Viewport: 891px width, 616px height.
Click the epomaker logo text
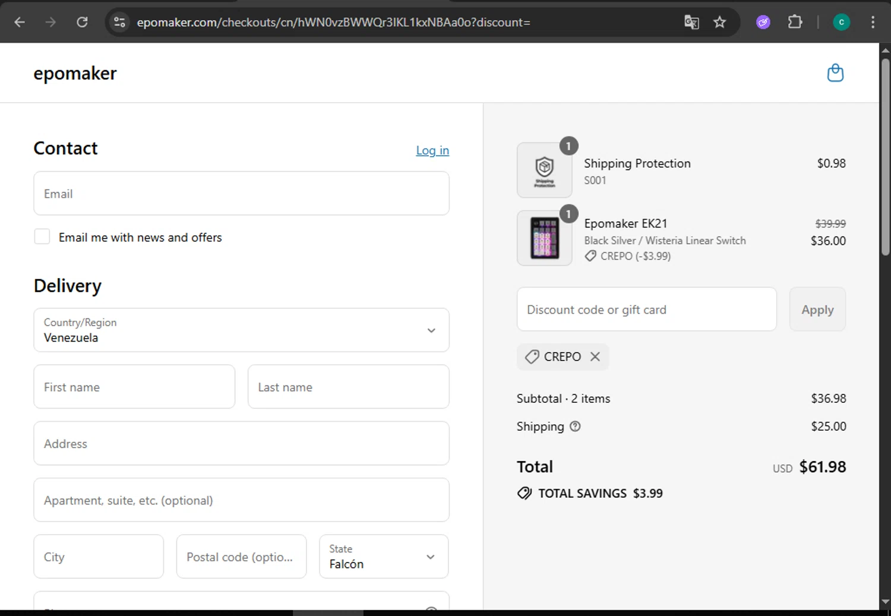click(75, 73)
